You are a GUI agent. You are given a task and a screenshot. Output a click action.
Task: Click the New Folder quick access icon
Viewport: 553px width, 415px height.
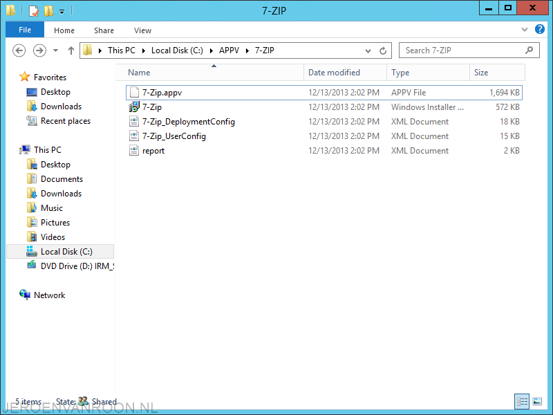[x=48, y=11]
